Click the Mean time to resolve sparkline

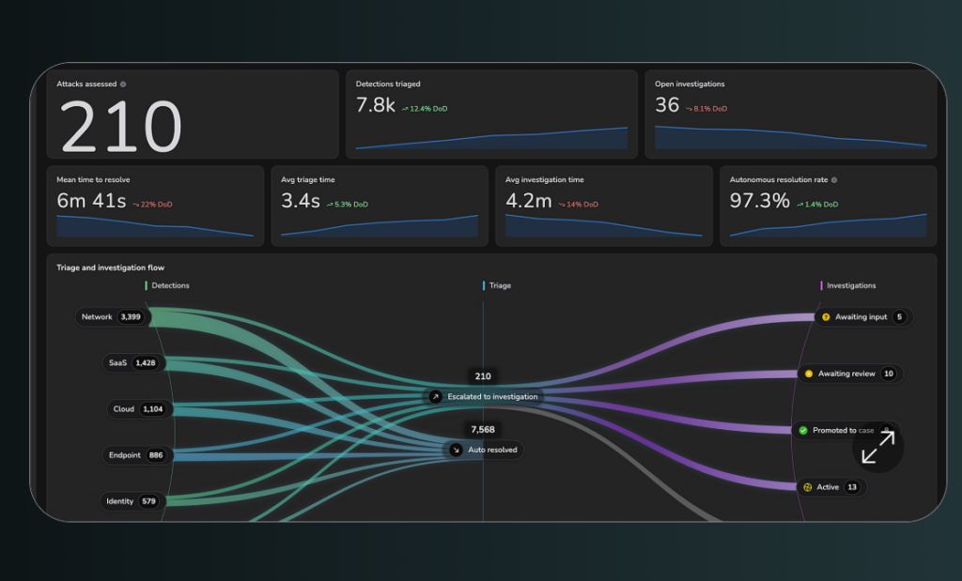click(155, 226)
